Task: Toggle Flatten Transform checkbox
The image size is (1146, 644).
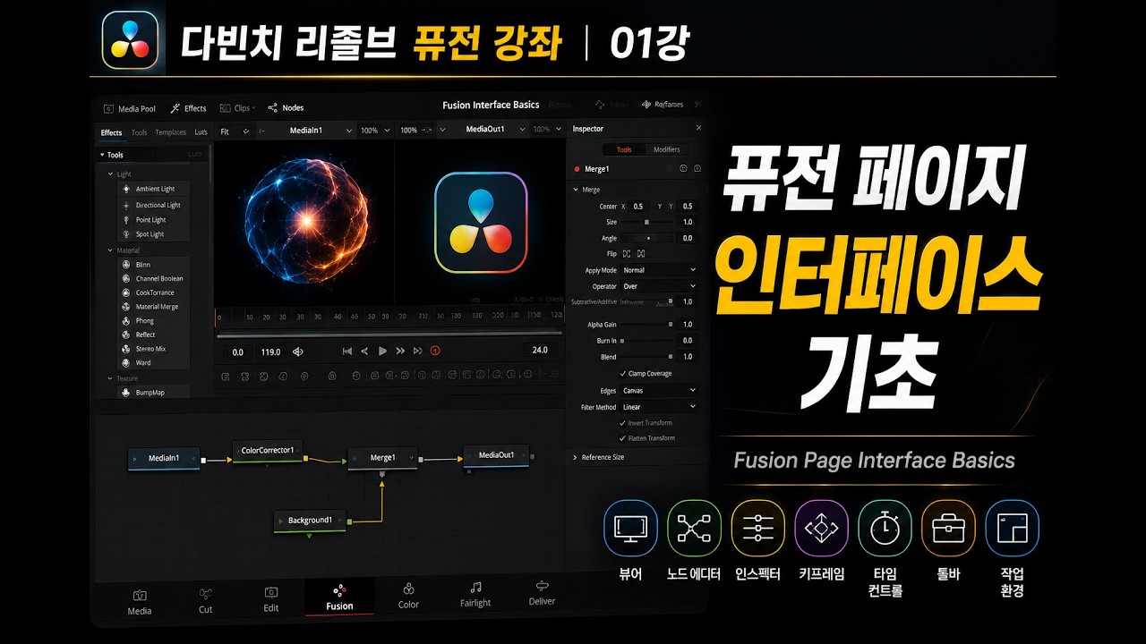Action: 623,438
